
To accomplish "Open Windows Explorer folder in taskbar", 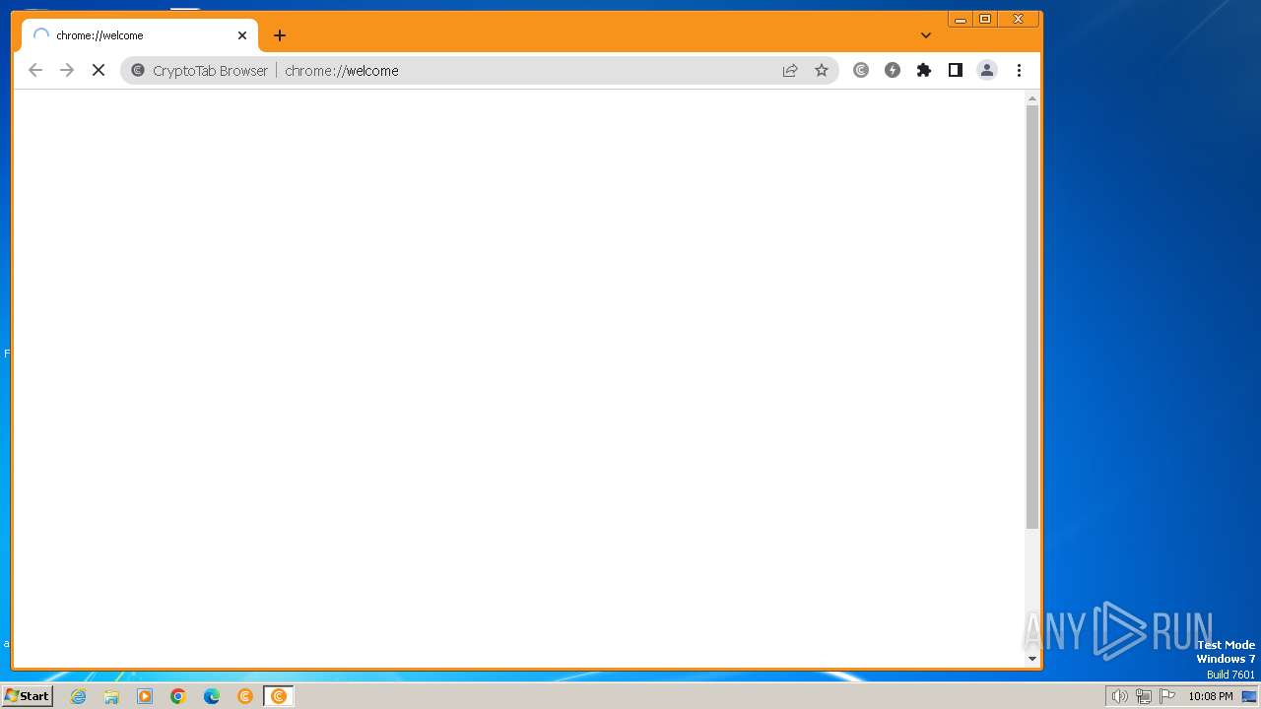I will [x=111, y=696].
